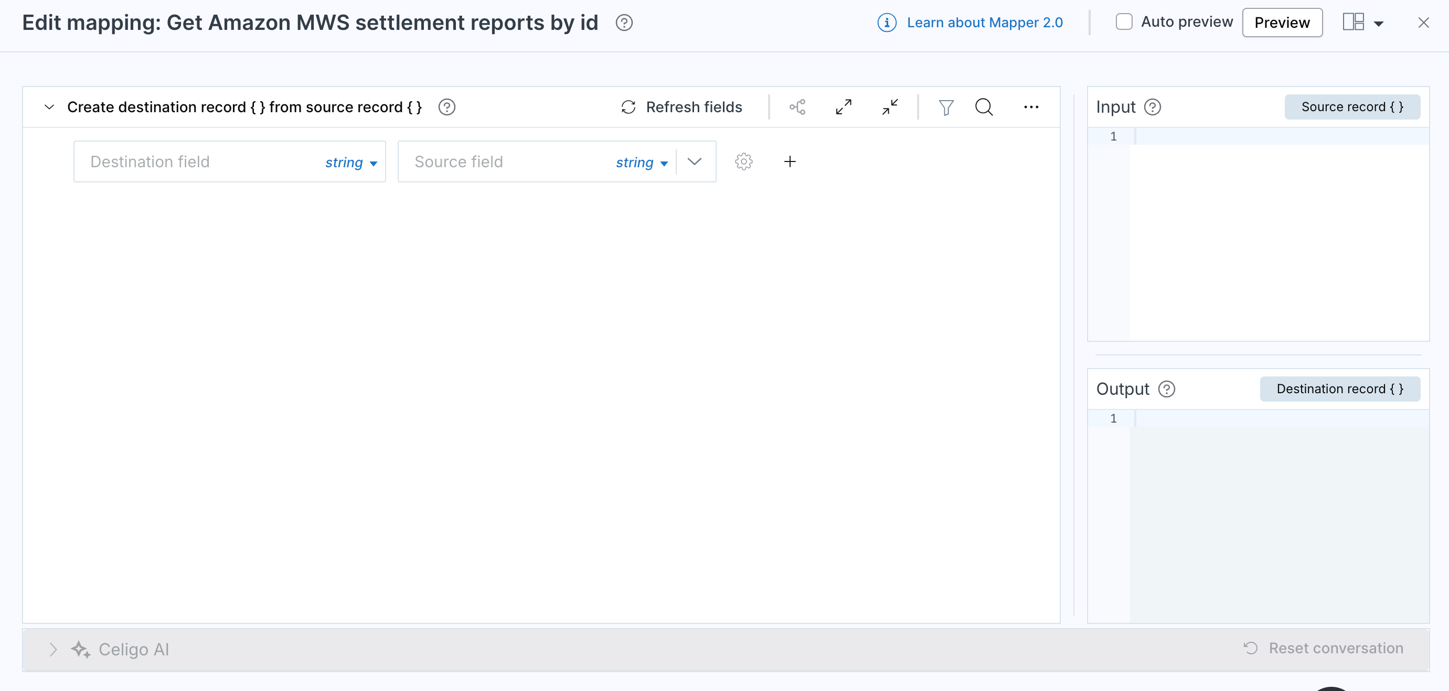The image size is (1449, 691).
Task: Click the info icon beside Learn about Mapper 2.0
Action: pyautogui.click(x=887, y=23)
